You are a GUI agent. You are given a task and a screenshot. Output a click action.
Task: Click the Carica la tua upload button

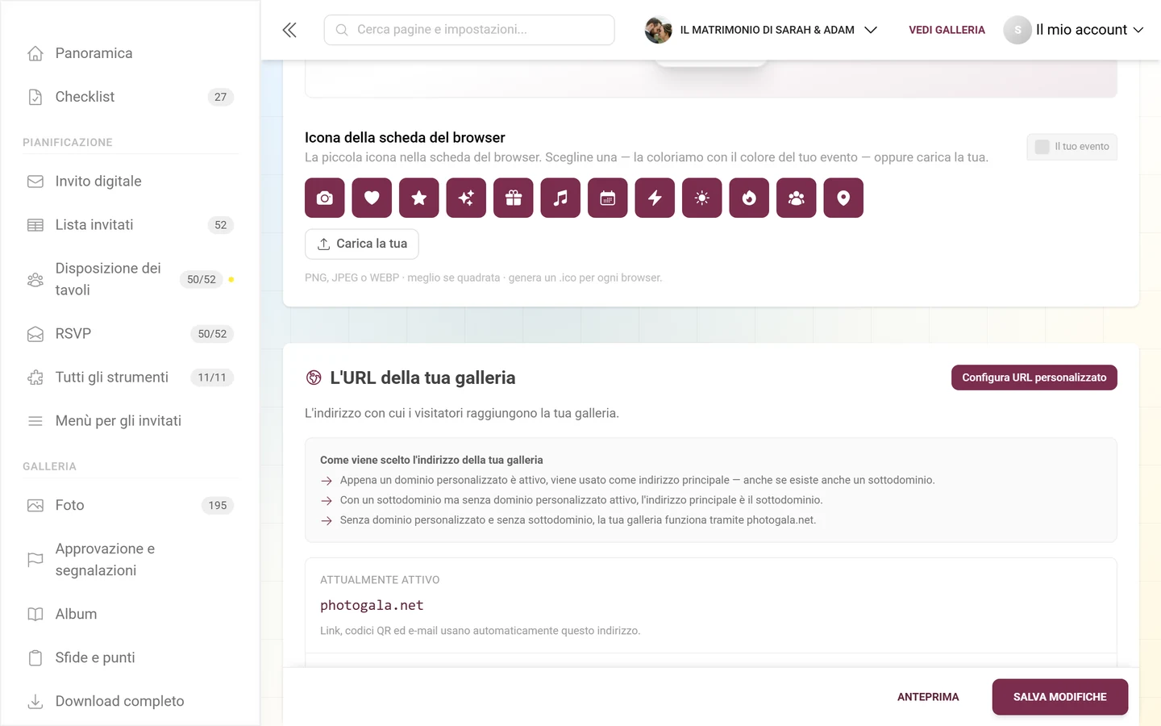(x=362, y=244)
